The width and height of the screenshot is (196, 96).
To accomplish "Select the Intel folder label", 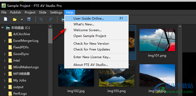I will [16, 61].
